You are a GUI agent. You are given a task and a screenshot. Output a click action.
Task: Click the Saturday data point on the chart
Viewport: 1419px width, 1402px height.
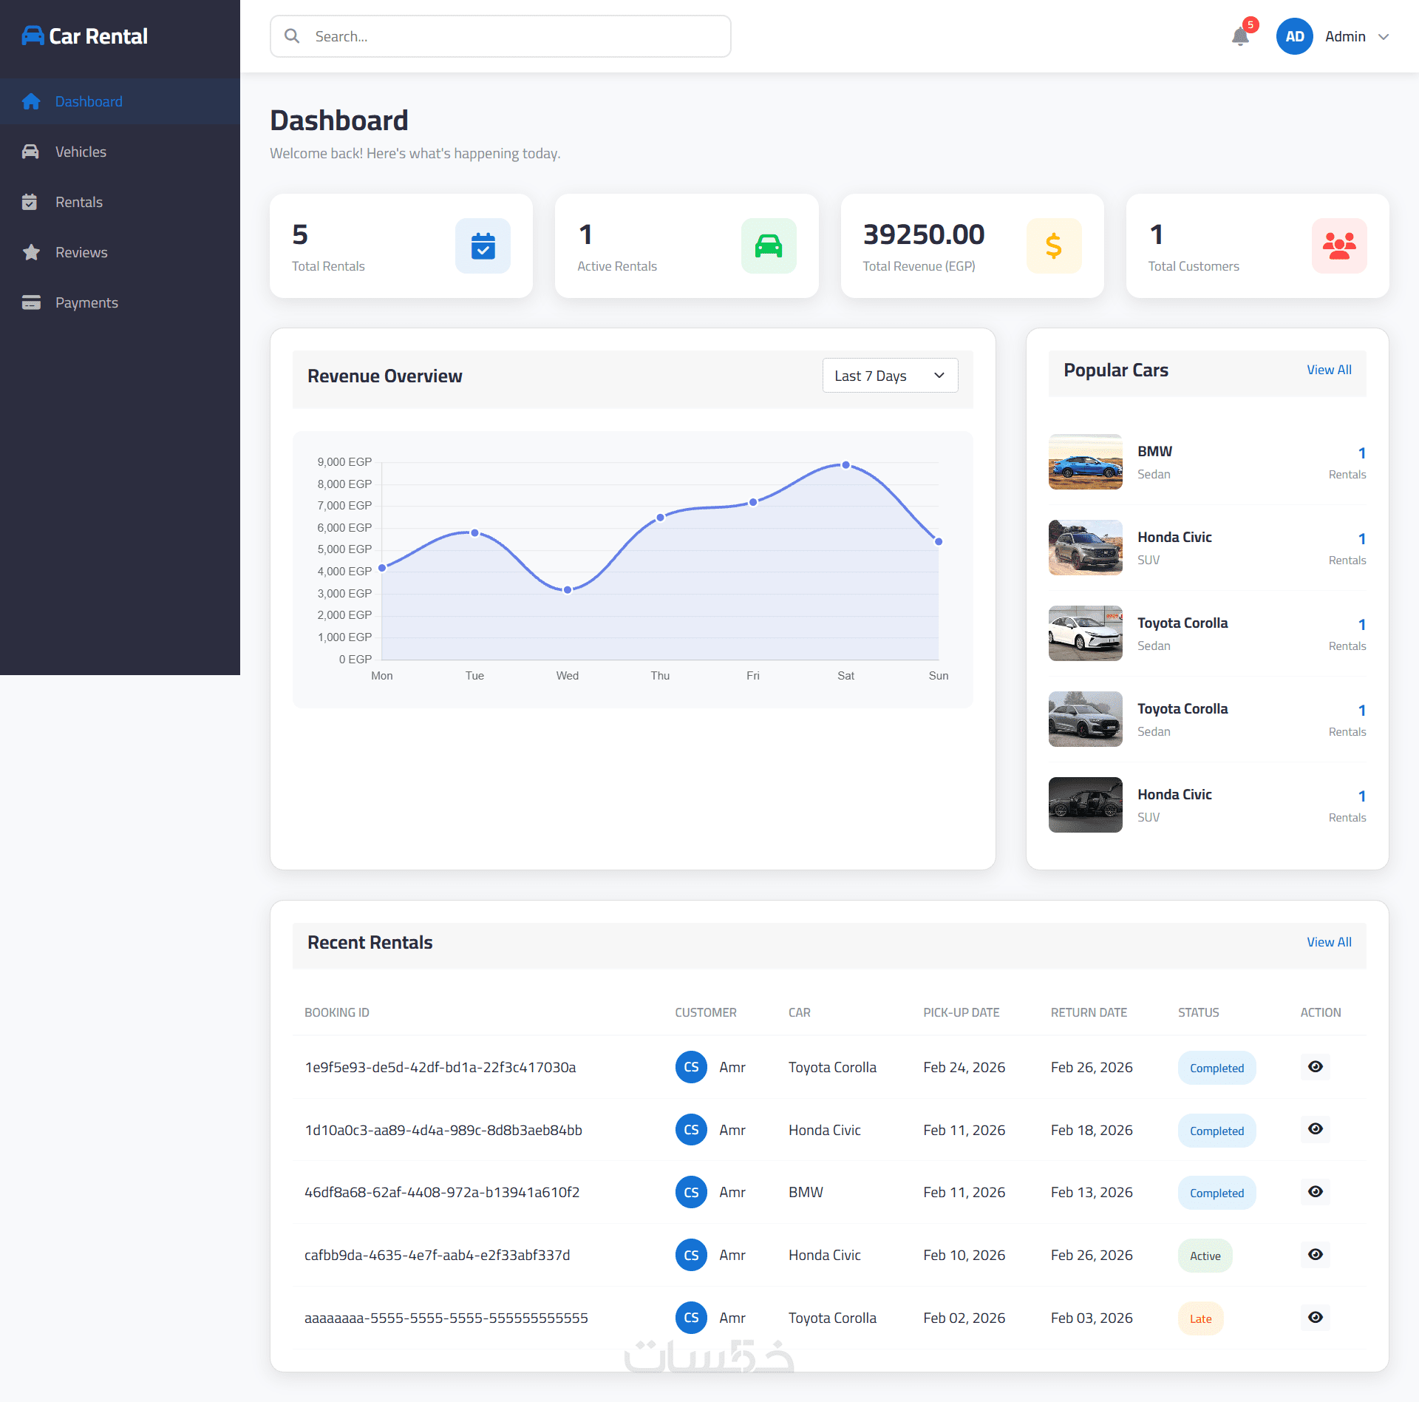click(x=845, y=465)
